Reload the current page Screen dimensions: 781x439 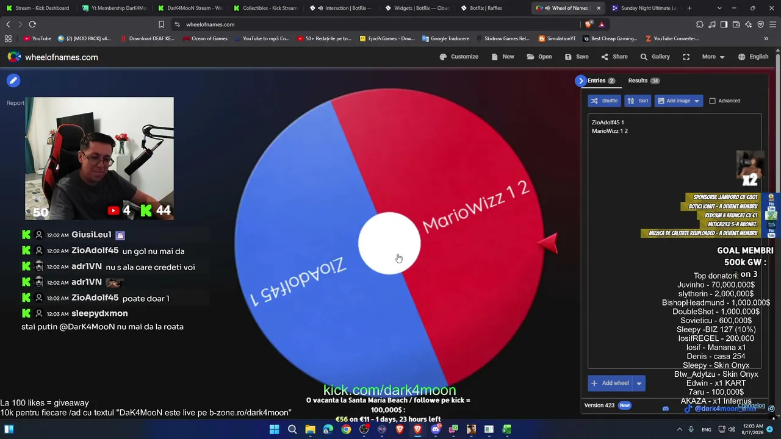tap(32, 24)
